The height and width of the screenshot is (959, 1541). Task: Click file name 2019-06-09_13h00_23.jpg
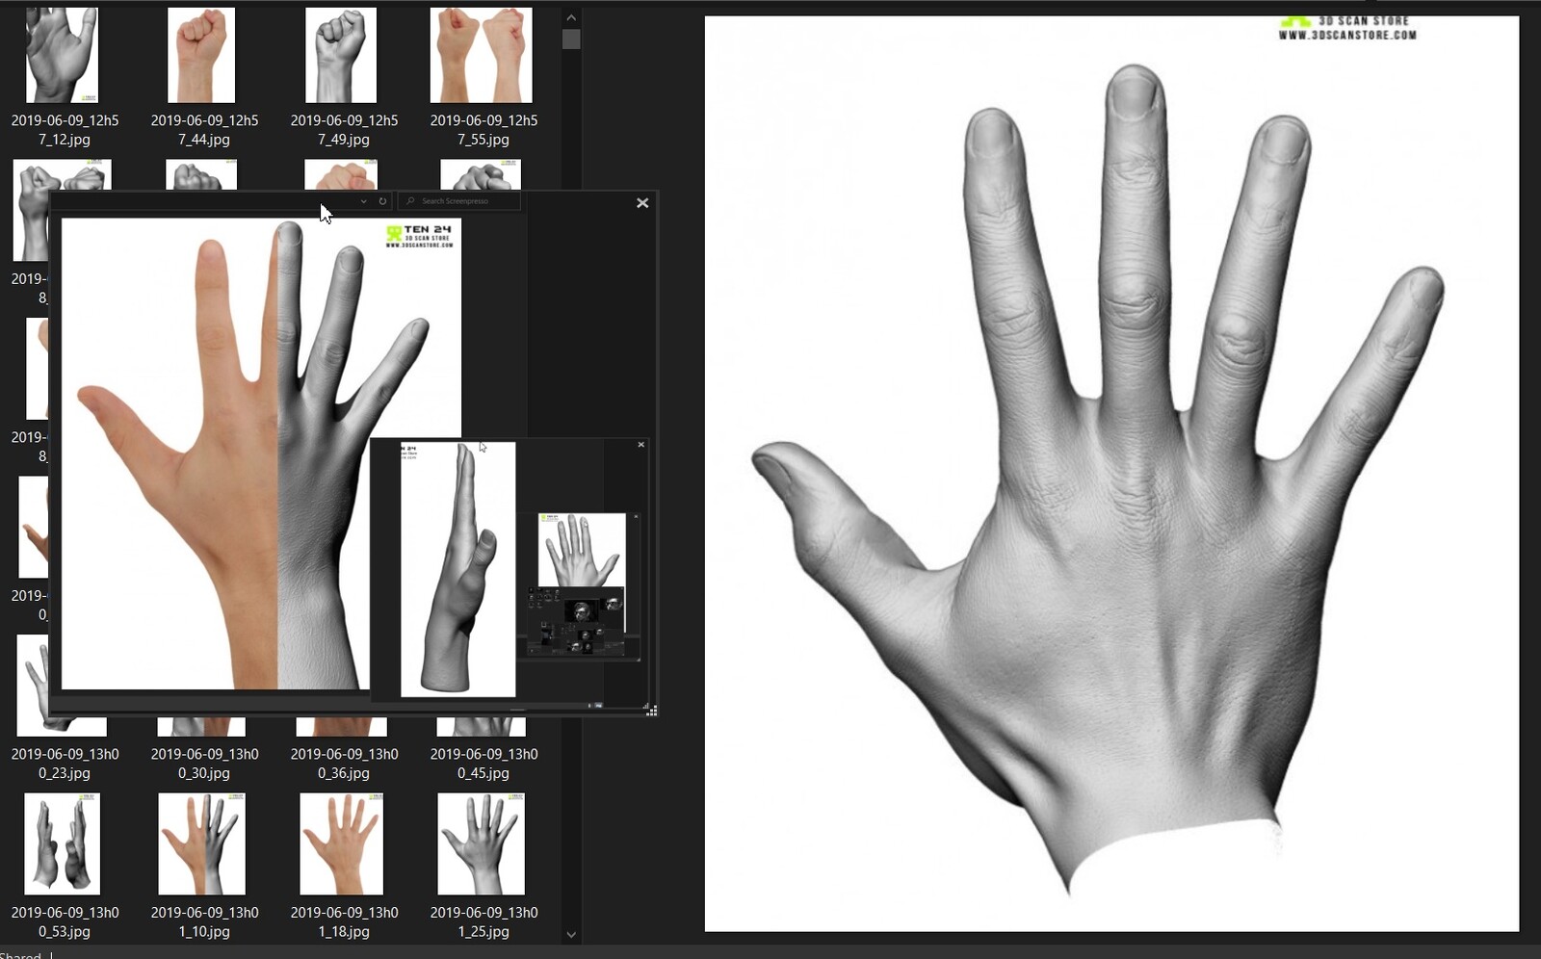click(x=65, y=764)
